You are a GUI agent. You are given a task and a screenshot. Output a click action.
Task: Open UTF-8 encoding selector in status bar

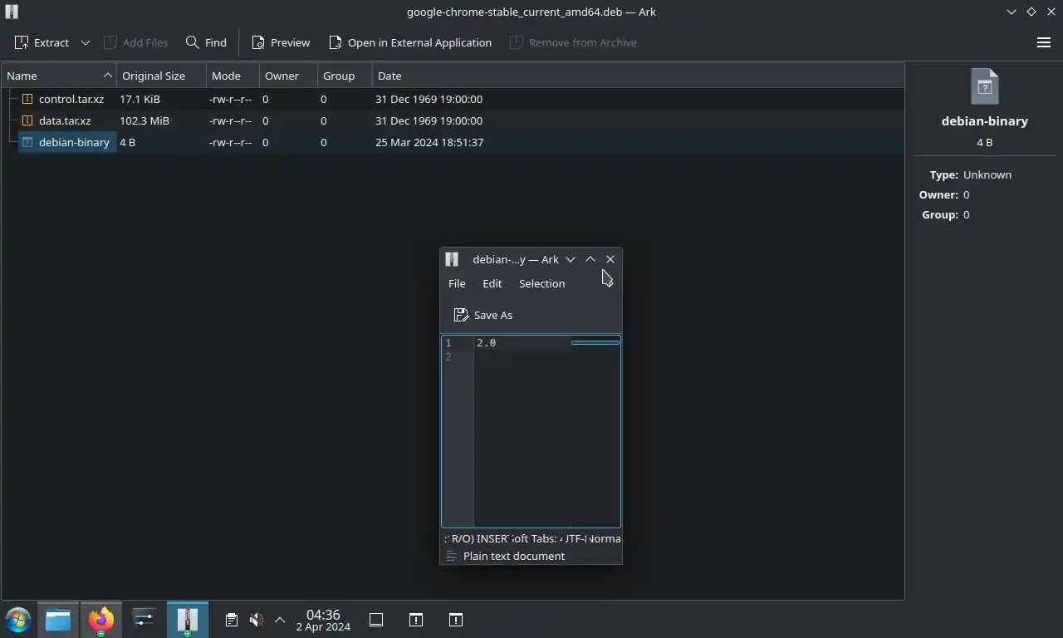click(x=574, y=538)
